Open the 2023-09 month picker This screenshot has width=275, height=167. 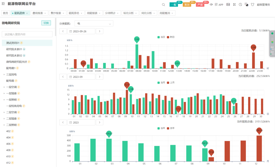81,77
